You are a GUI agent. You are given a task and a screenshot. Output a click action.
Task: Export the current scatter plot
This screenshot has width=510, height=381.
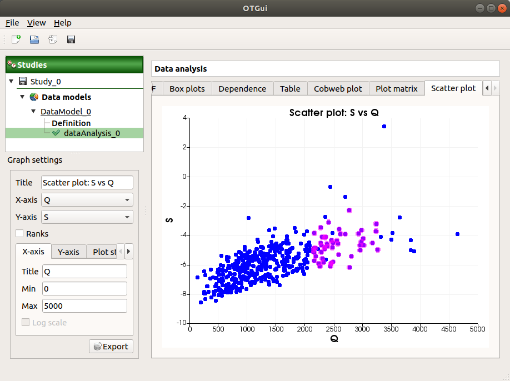pyautogui.click(x=111, y=346)
